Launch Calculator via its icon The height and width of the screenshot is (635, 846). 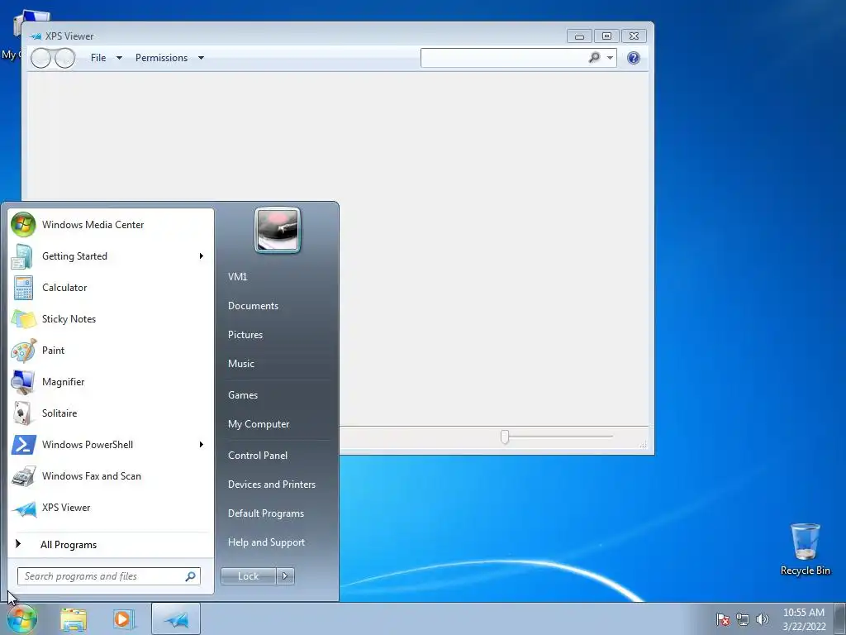(x=23, y=288)
